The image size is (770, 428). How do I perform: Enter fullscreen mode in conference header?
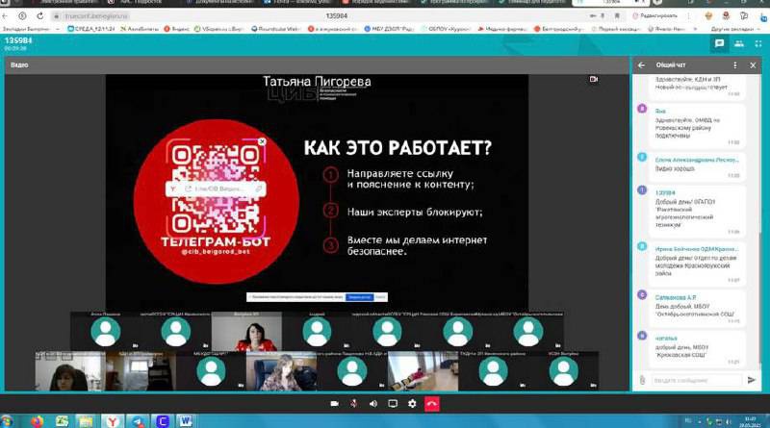[x=758, y=43]
